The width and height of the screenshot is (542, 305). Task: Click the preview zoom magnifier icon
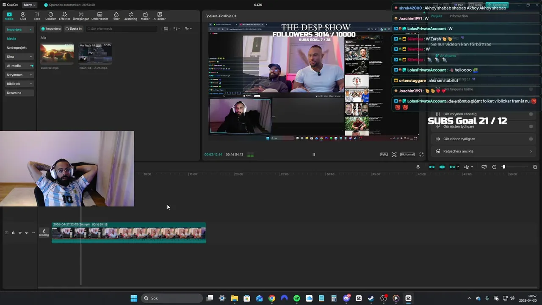point(394,155)
